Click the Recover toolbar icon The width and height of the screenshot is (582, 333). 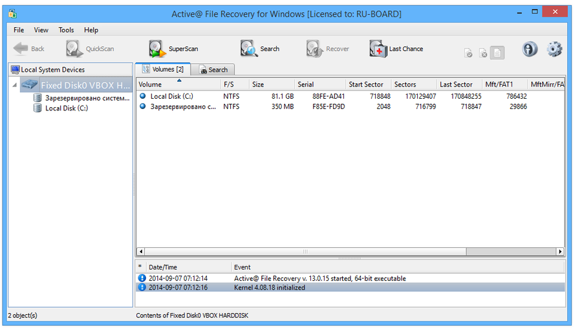coord(315,48)
